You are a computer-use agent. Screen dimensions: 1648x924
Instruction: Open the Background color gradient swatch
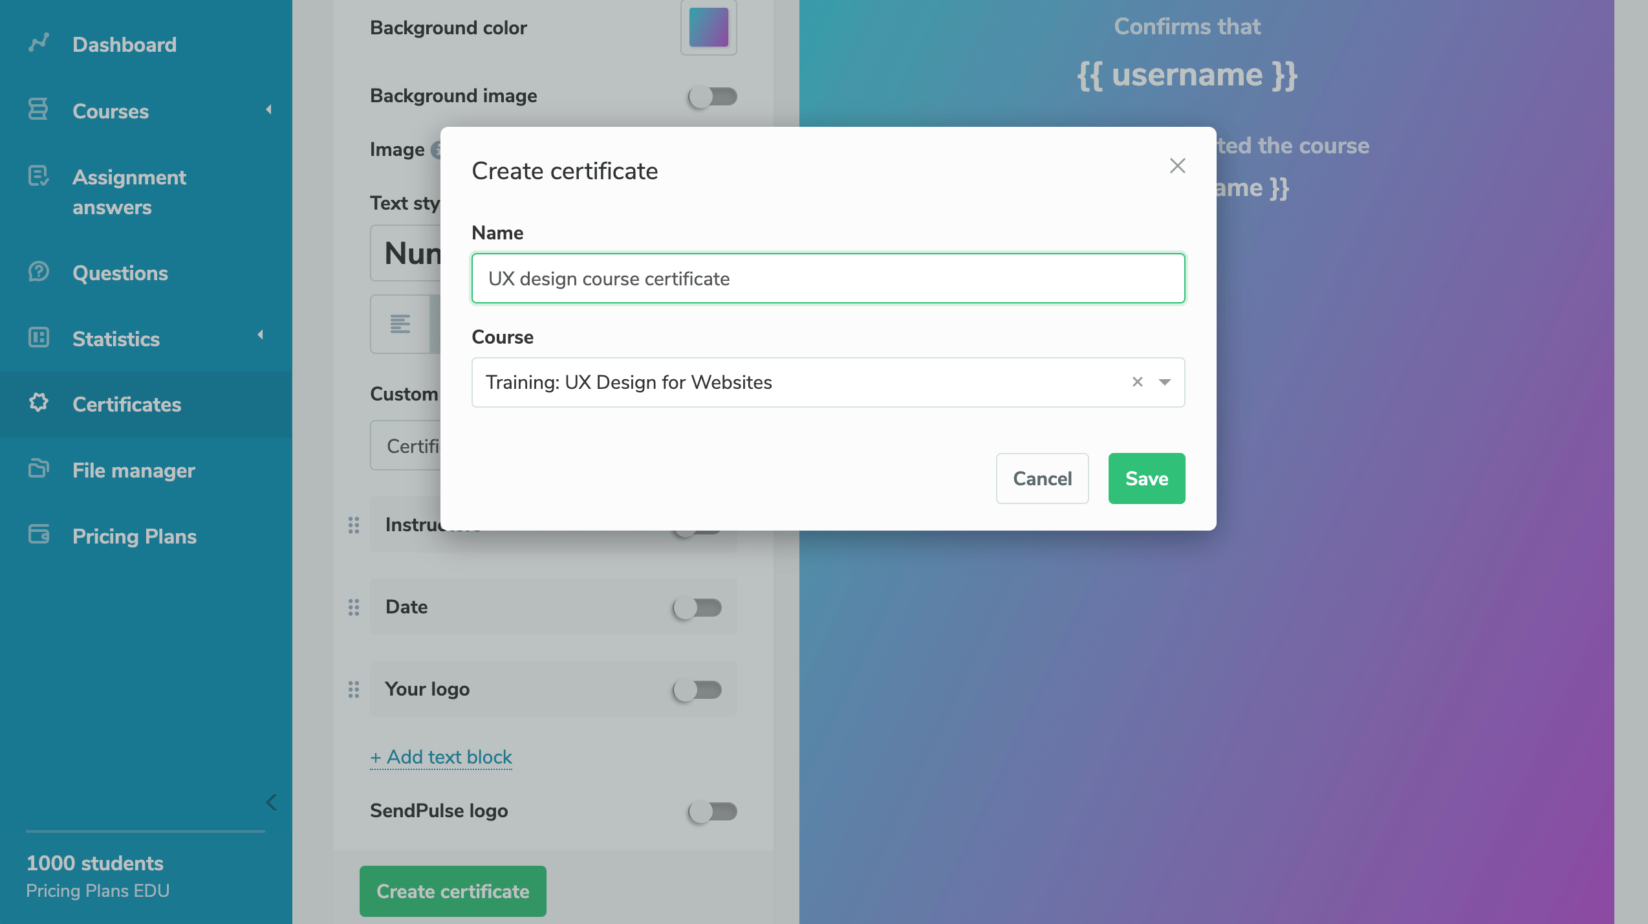tap(708, 28)
